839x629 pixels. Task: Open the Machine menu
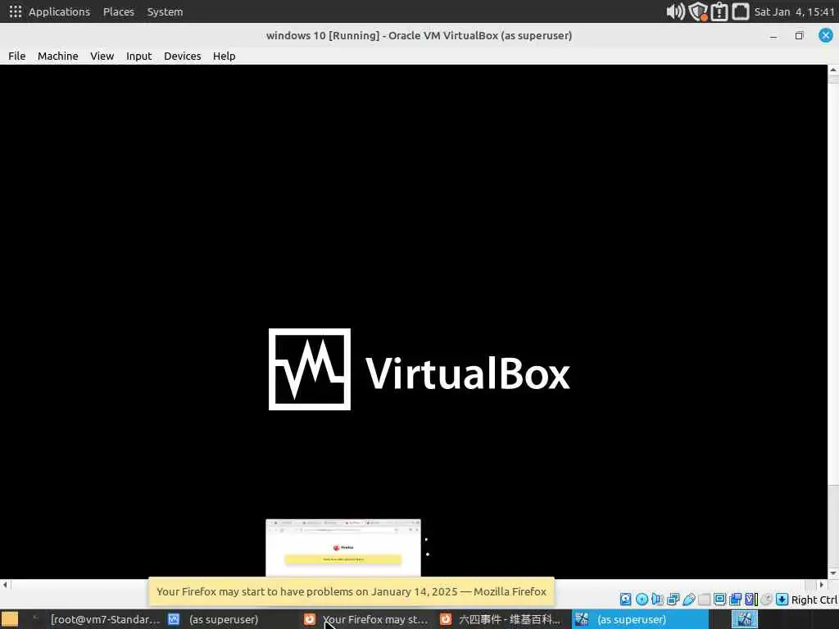click(58, 57)
